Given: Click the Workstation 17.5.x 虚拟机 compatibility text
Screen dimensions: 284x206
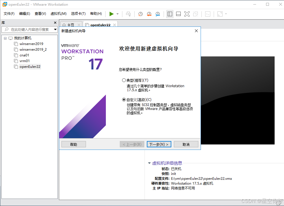Looking at the screenshot, I should pyautogui.click(x=192, y=183).
